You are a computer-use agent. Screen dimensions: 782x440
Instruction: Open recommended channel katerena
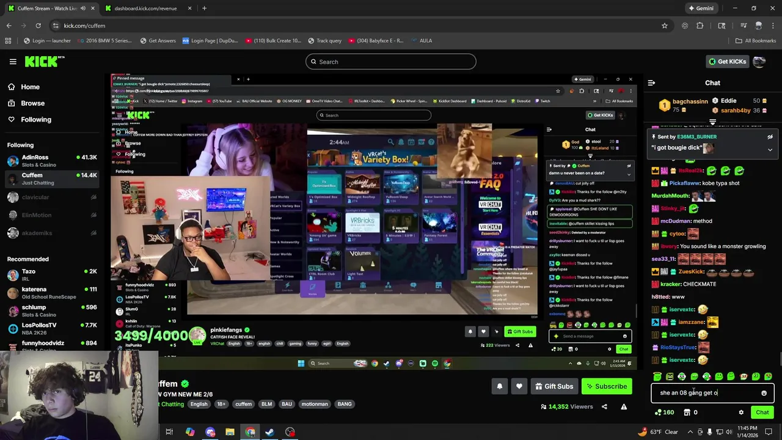pos(52,293)
